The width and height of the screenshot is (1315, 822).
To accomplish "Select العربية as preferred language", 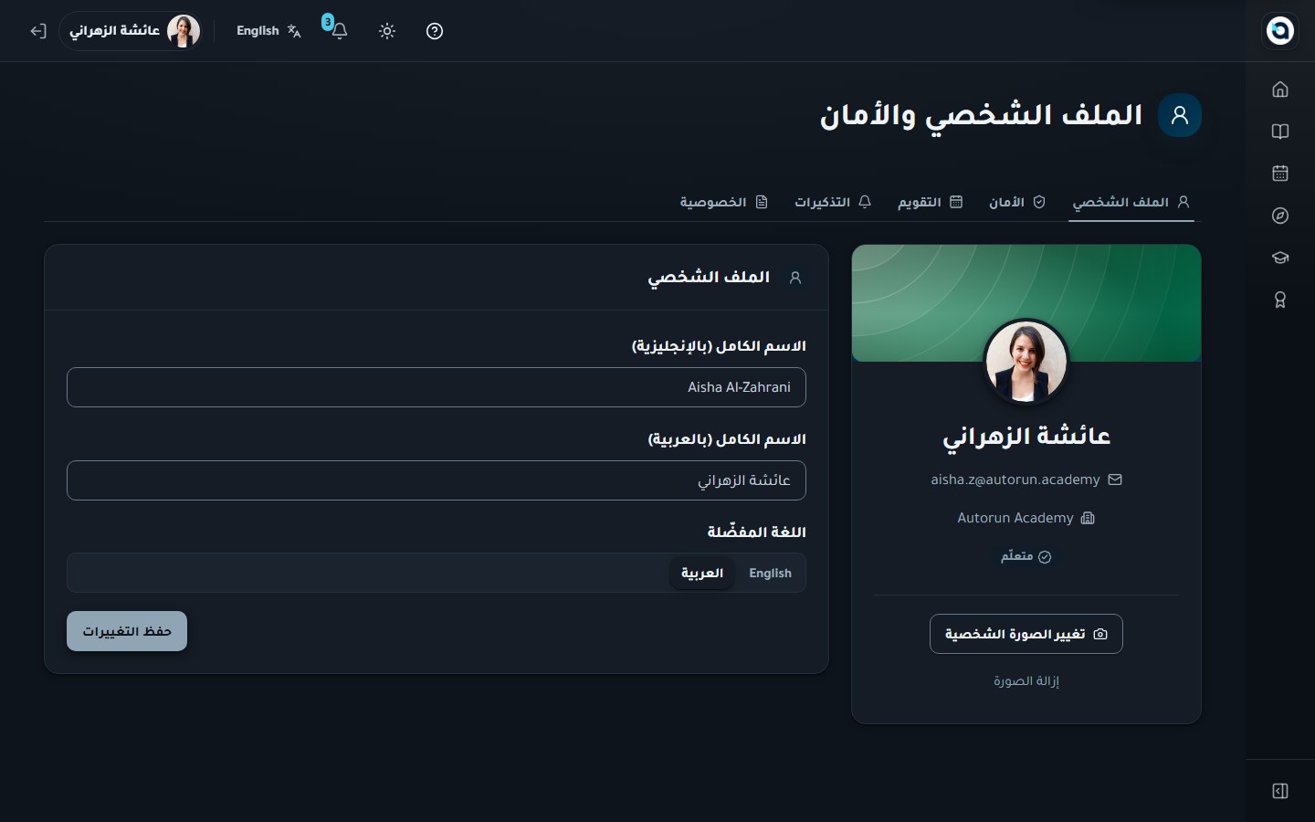I will pos(702,574).
